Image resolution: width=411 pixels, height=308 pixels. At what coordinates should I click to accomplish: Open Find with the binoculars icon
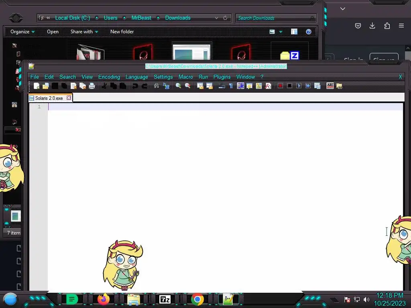[x=157, y=86]
